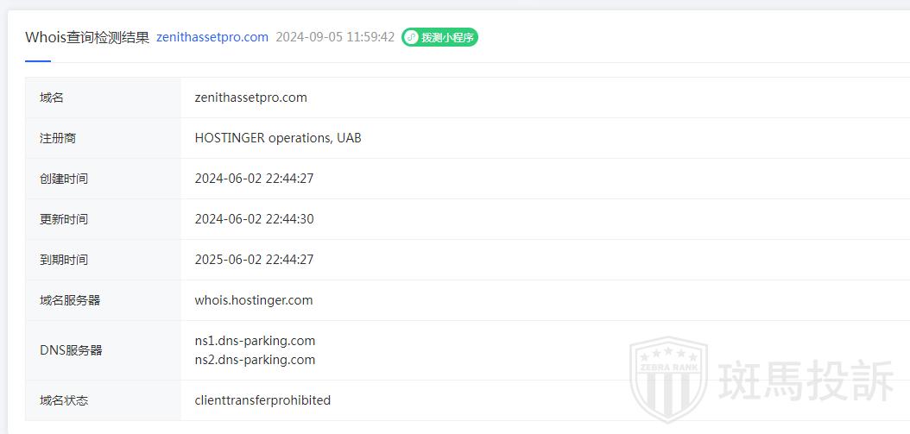Select the clienttransferprohibited status value
The width and height of the screenshot is (910, 434).
262,400
